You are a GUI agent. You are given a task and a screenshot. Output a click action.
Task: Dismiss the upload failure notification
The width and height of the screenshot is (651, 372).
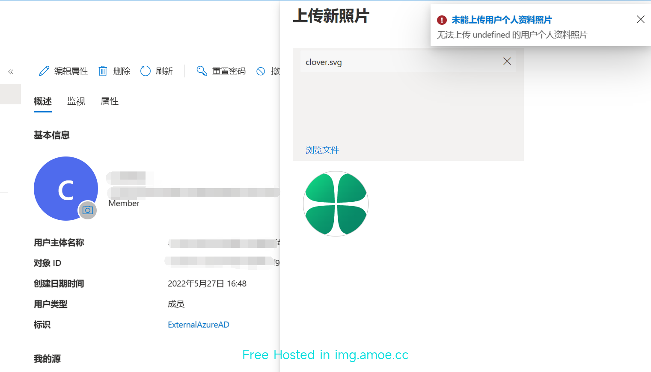pos(640,19)
